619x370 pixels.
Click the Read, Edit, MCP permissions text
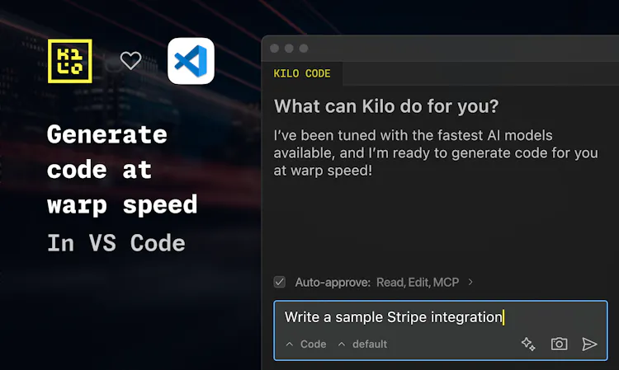[x=418, y=282]
